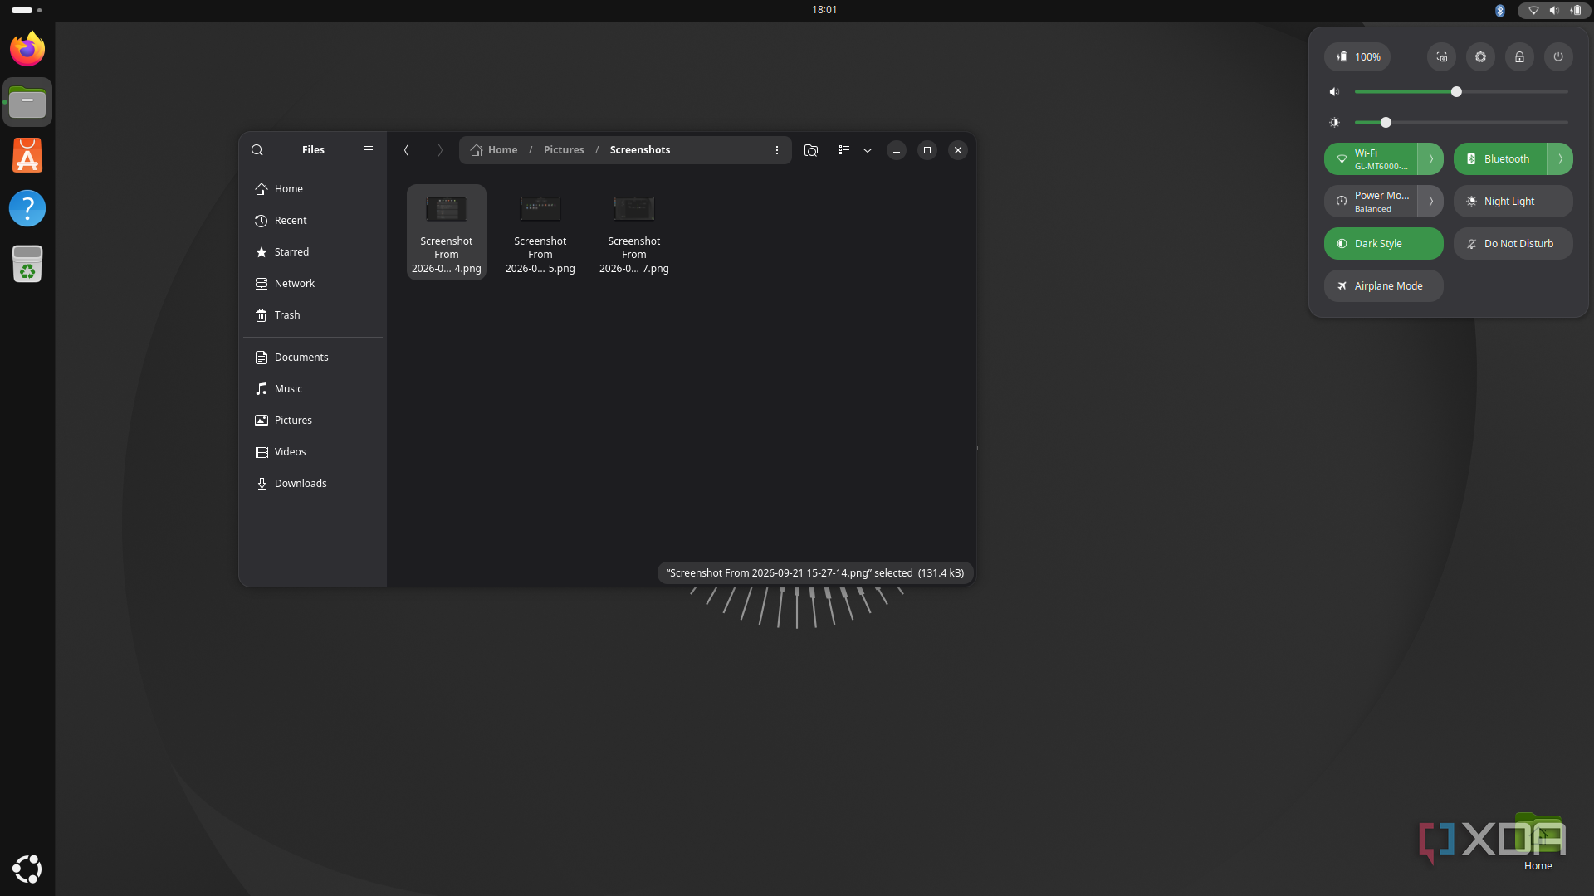Open Trash in the Files sidebar
This screenshot has height=896, width=1594.
pyautogui.click(x=314, y=315)
